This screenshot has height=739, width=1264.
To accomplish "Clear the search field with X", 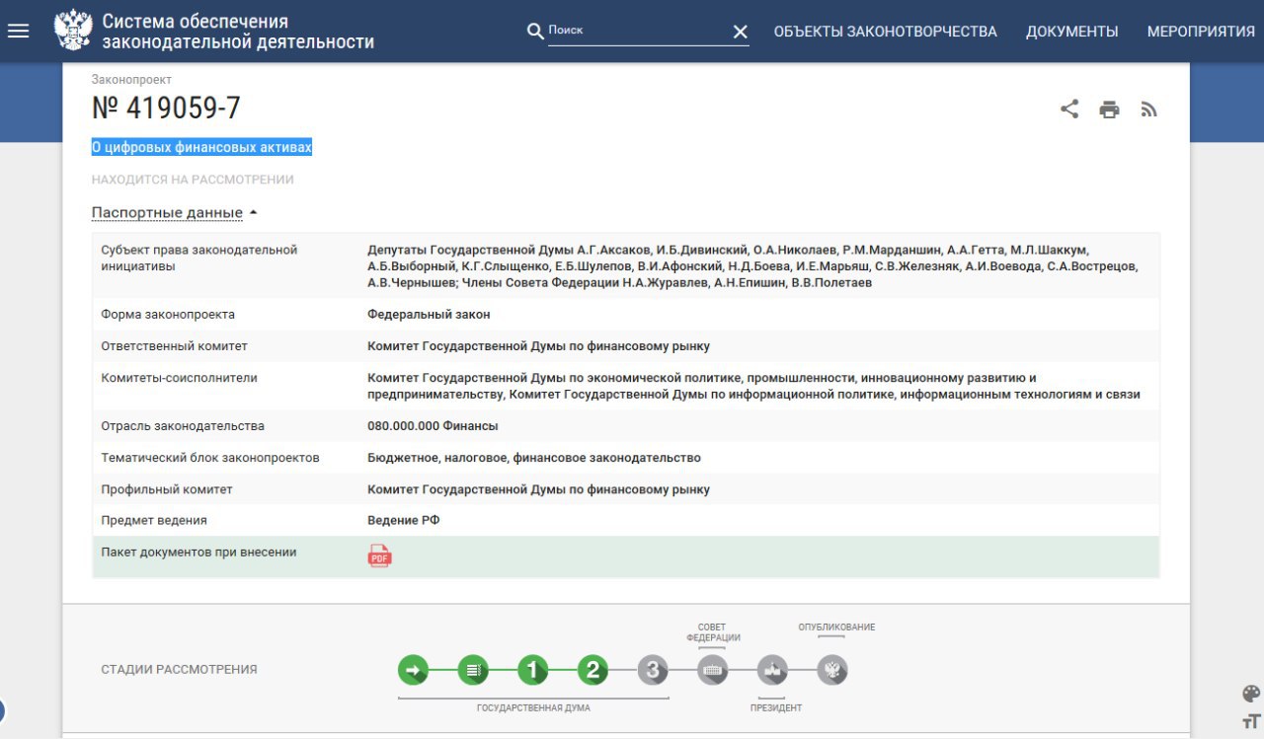I will pyautogui.click(x=740, y=32).
